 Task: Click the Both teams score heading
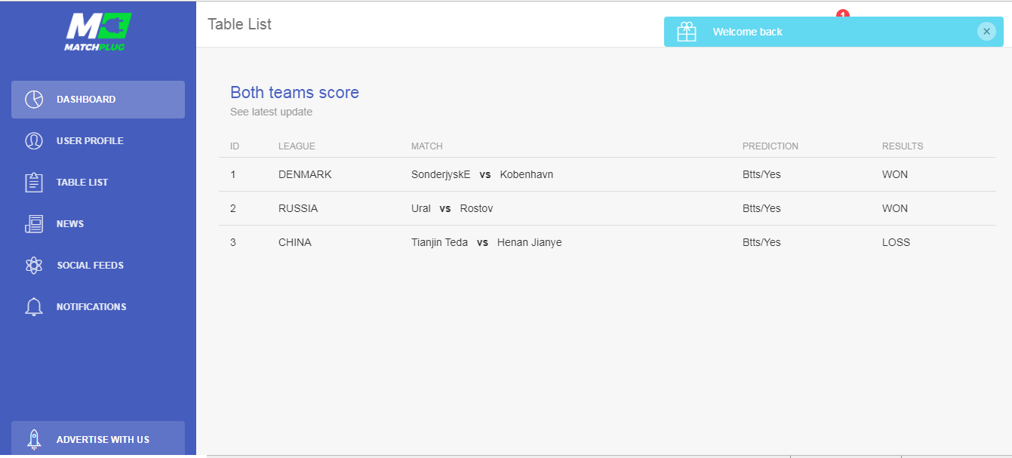[294, 93]
